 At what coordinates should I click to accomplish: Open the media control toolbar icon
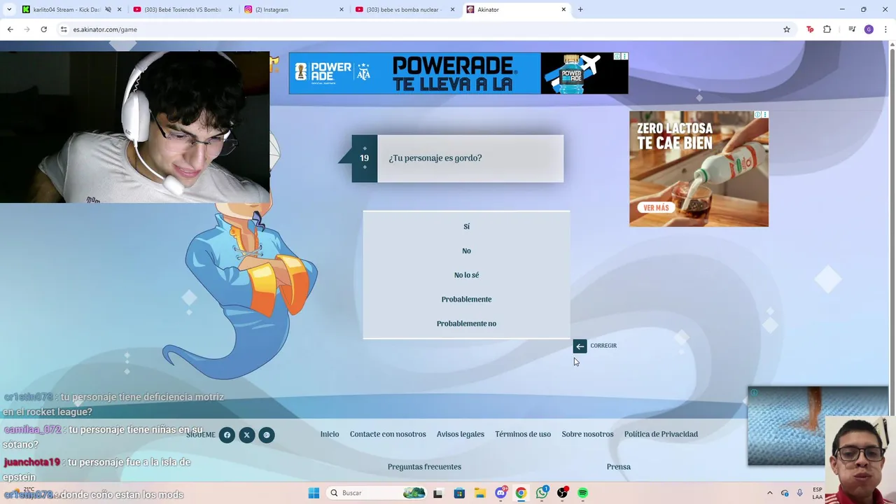[852, 29]
